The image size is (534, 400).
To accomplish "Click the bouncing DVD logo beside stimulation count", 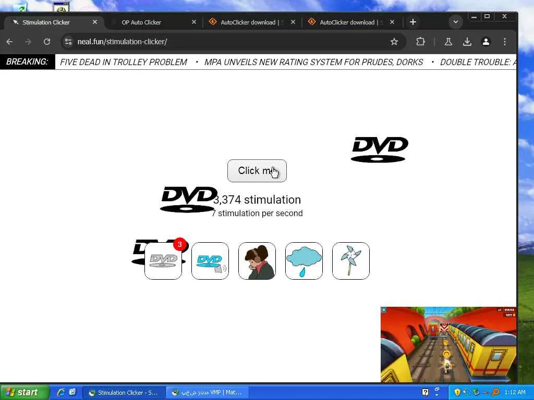I will [188, 199].
